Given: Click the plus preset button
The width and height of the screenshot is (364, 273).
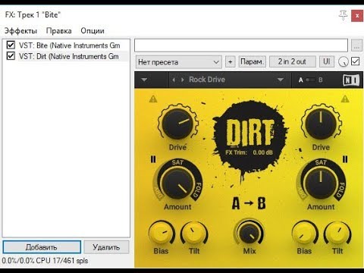Looking at the screenshot, I should click(x=231, y=61).
